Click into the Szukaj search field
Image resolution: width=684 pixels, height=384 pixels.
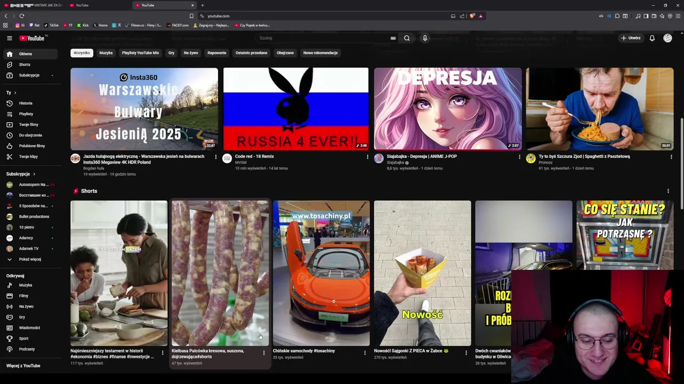tap(323, 38)
